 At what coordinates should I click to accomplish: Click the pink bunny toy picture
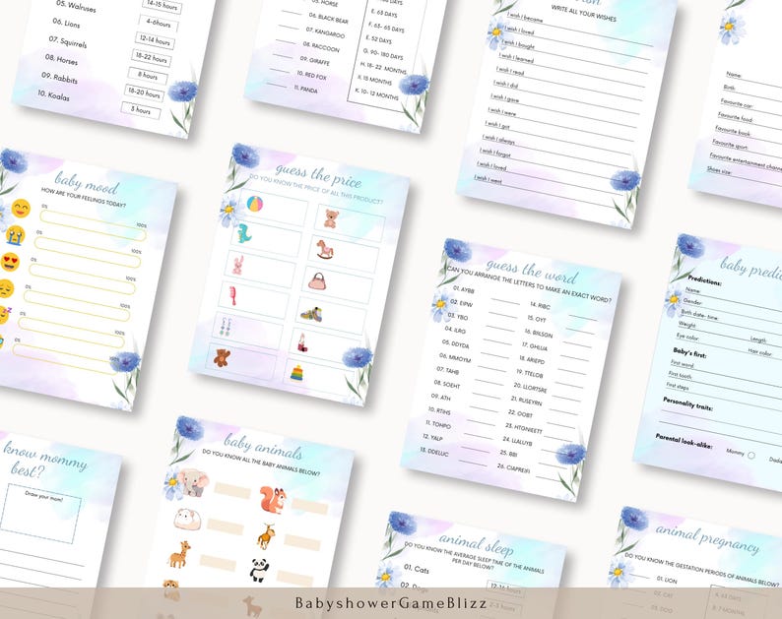(238, 265)
